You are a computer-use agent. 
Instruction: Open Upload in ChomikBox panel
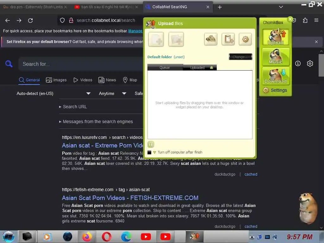tap(276, 37)
